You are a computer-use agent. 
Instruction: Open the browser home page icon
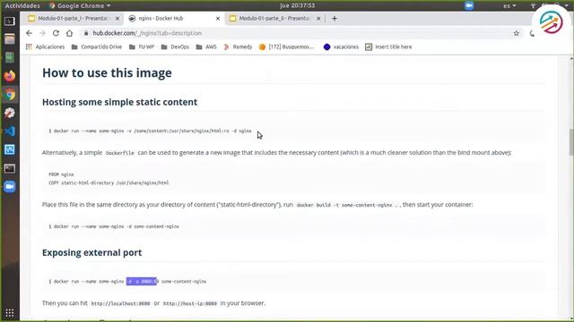coord(69,33)
